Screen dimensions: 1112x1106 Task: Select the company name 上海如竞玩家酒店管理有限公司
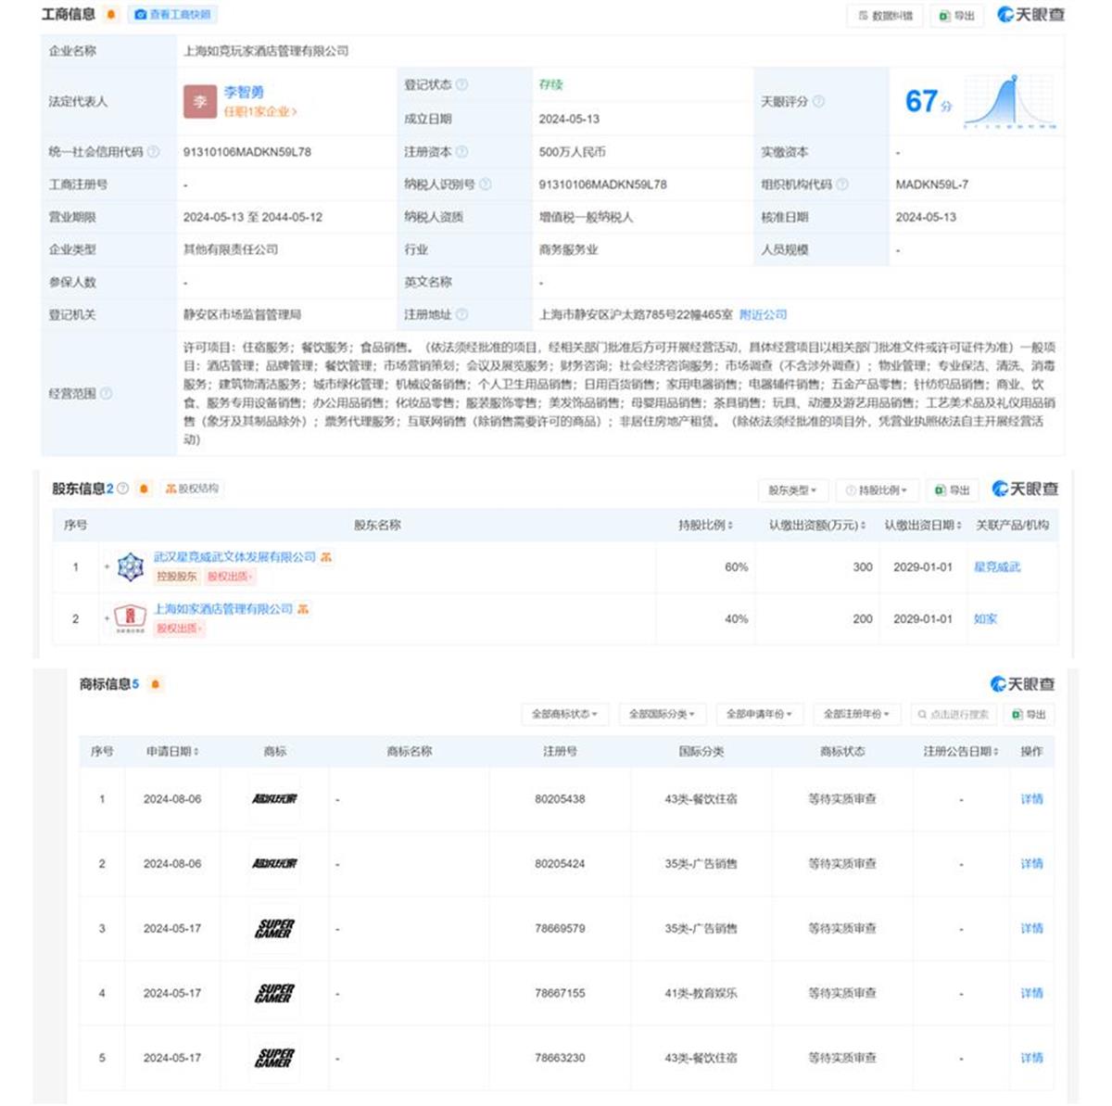click(x=266, y=51)
